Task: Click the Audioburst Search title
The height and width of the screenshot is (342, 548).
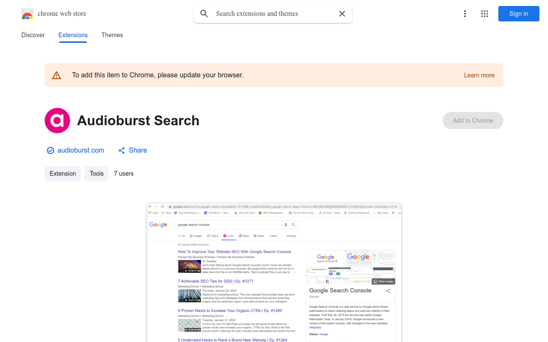Action: pos(138,121)
